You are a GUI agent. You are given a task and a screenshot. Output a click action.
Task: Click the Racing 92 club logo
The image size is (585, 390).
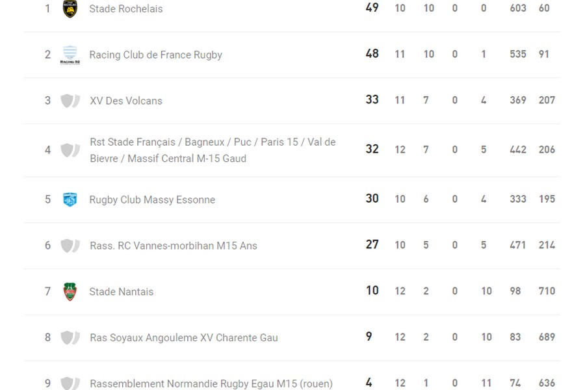(x=70, y=55)
